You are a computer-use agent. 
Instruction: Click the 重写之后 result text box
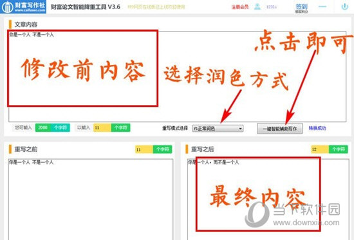coord(268,199)
